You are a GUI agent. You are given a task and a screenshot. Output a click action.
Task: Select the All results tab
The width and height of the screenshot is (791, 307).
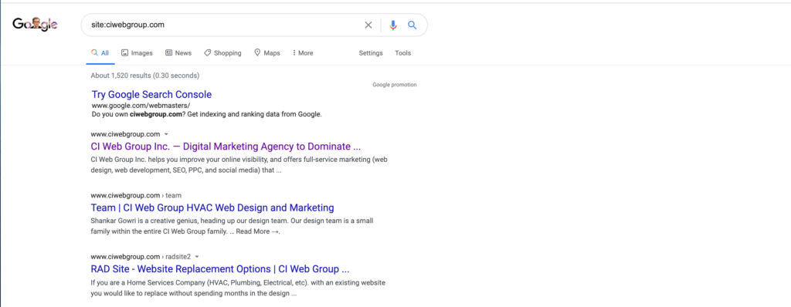100,53
